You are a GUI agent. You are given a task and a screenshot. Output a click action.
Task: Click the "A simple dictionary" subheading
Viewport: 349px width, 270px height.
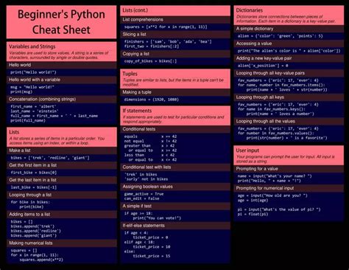coord(255,29)
